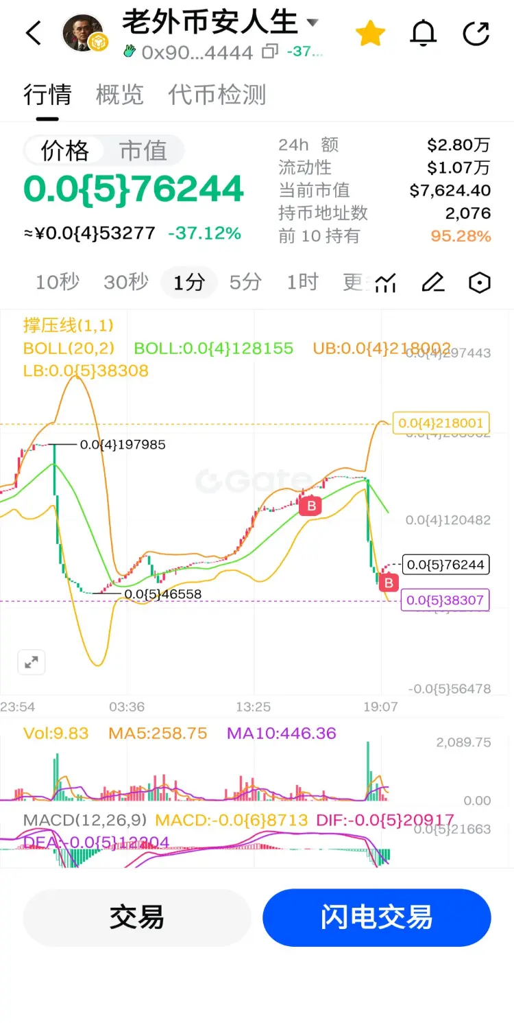Image resolution: width=514 pixels, height=1023 pixels.
Task: Tap the 0.0{4}197985 high label
Action: pyautogui.click(x=123, y=445)
